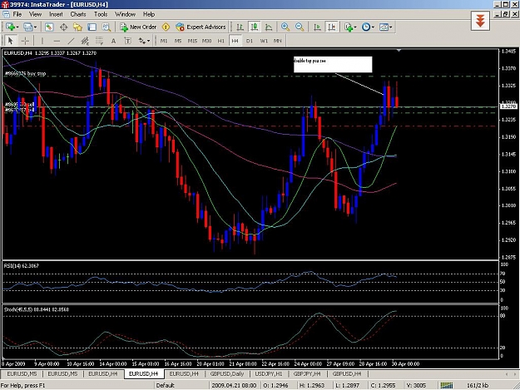
Task: Switch timeframe to D1
Action: coord(250,41)
